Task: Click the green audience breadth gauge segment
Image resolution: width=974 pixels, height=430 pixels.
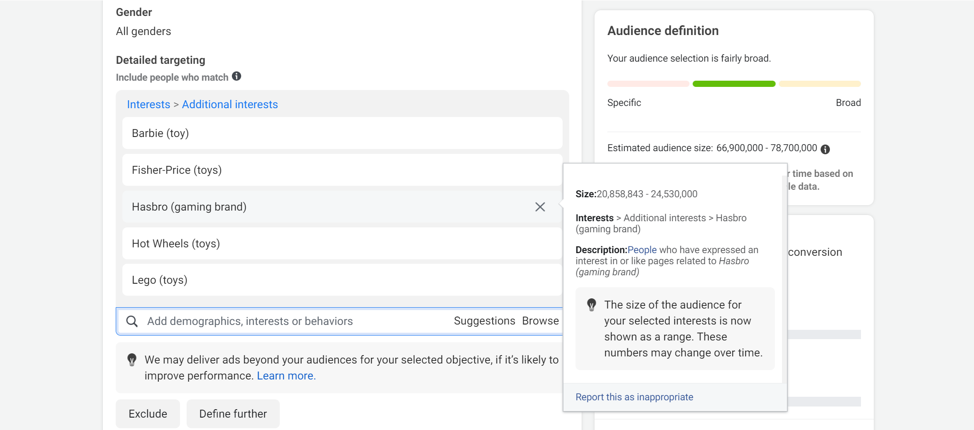Action: pyautogui.click(x=734, y=84)
